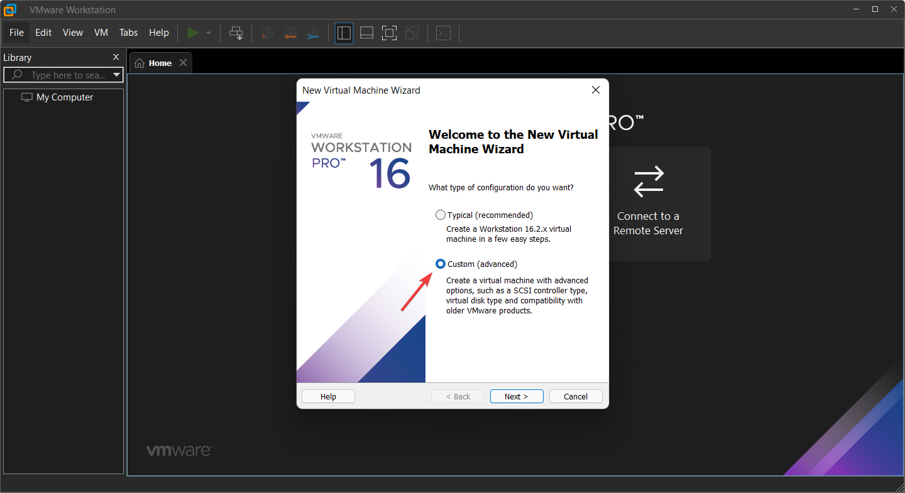
Task: Click the Help button in wizard
Action: click(x=328, y=396)
